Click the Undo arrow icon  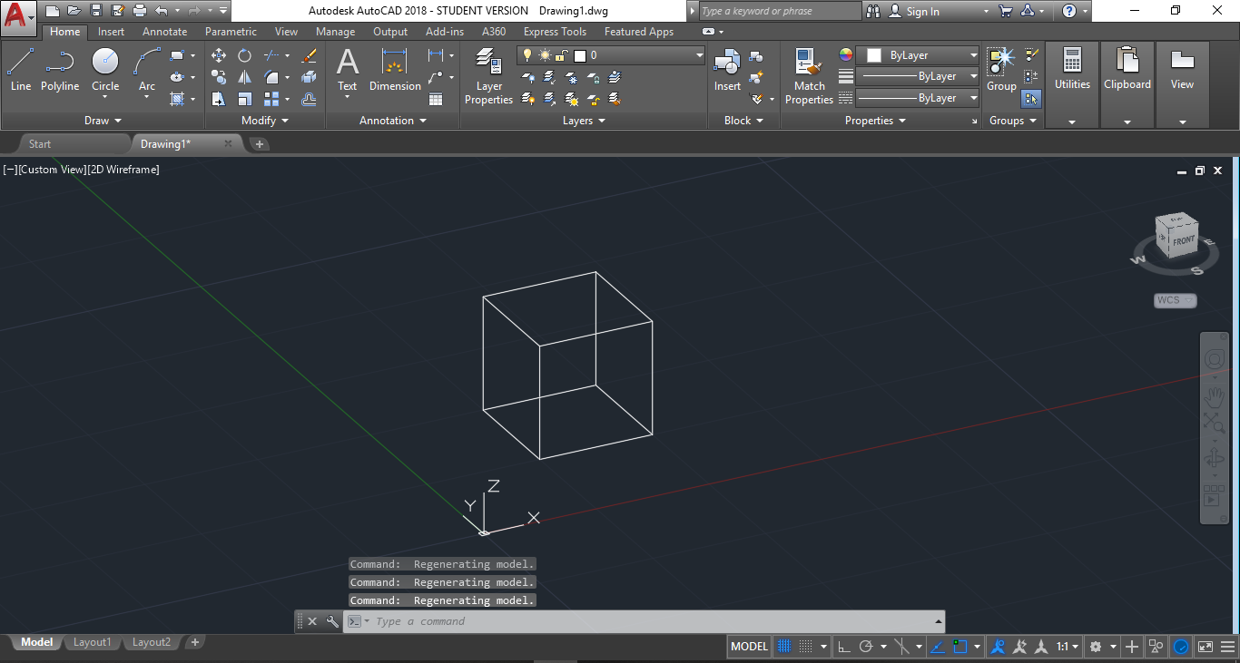point(162,11)
